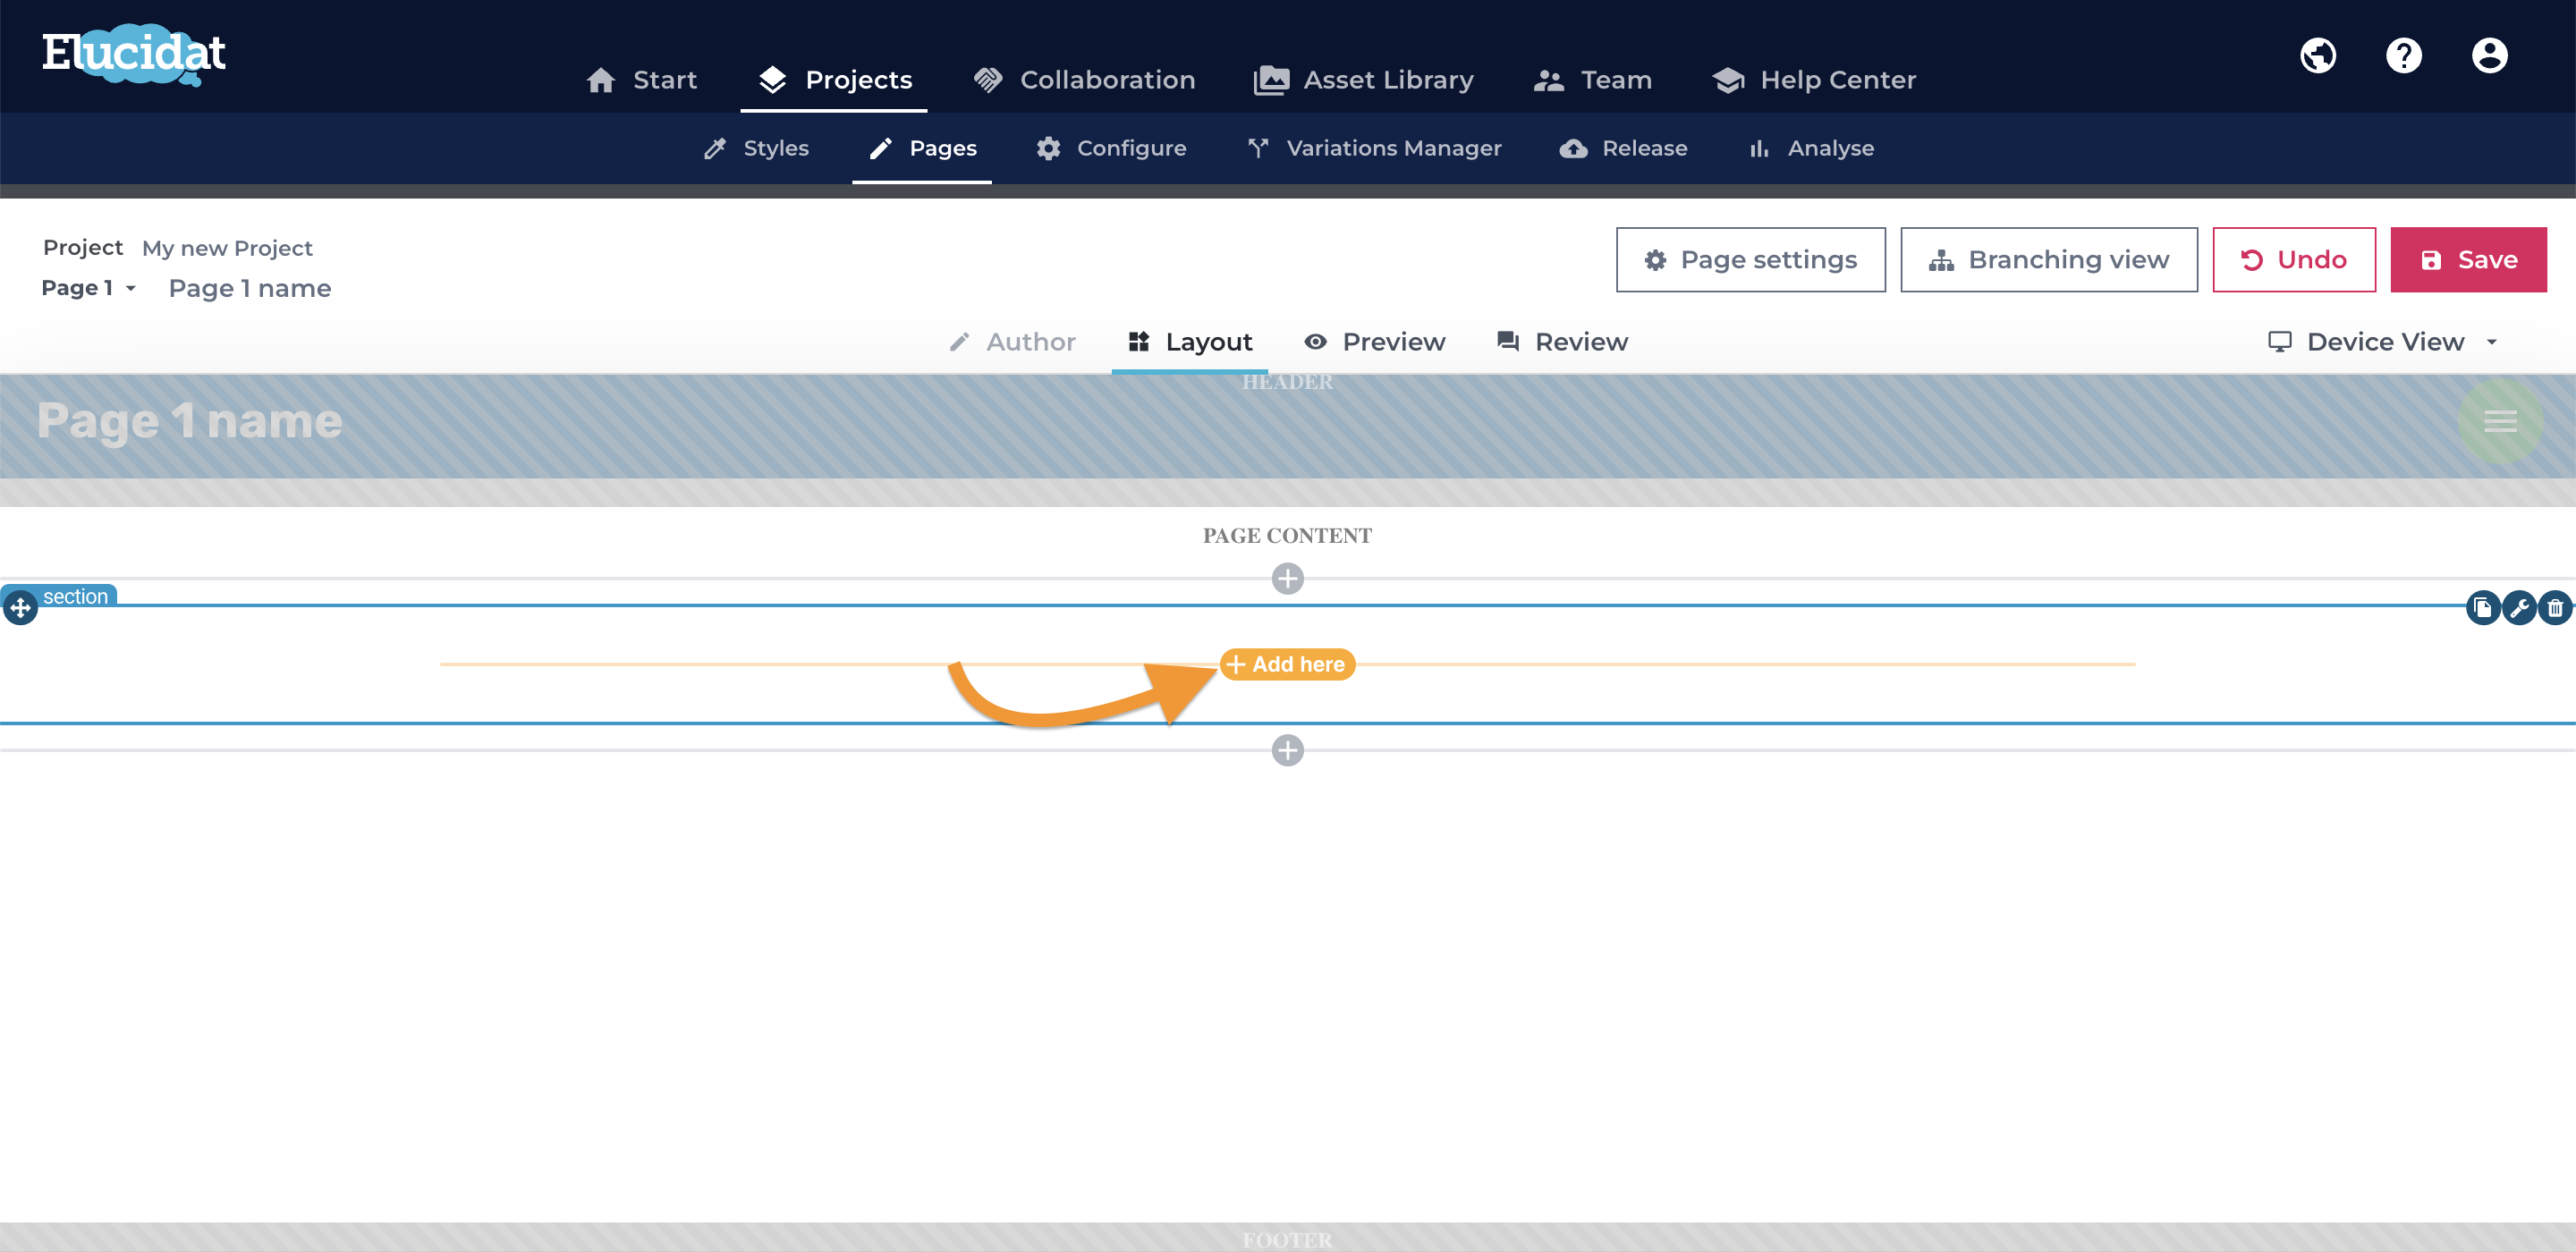Open Variations Manager
Screen dimensions: 2576x1252
[1374, 148]
